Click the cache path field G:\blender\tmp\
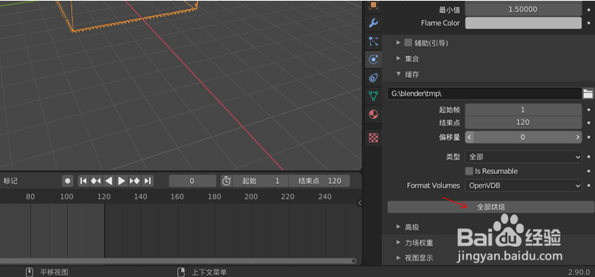595x277 pixels. (x=484, y=93)
